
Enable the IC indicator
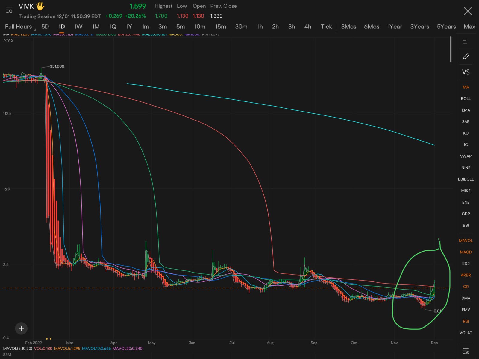466,144
